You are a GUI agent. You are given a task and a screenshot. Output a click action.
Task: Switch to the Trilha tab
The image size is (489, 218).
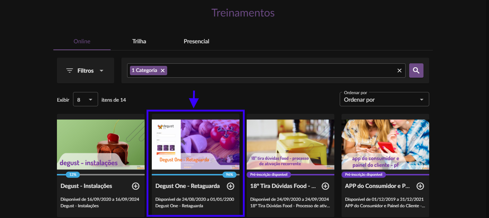coord(139,41)
